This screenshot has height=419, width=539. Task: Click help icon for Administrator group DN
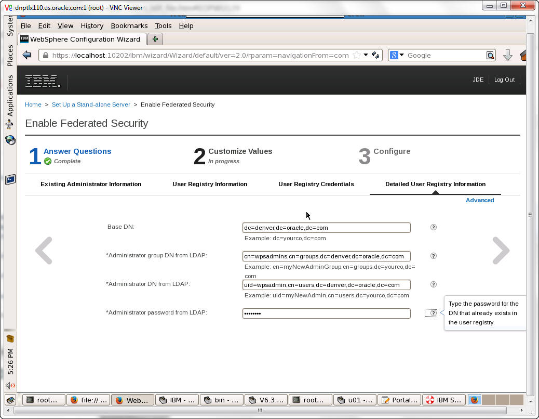click(x=434, y=256)
